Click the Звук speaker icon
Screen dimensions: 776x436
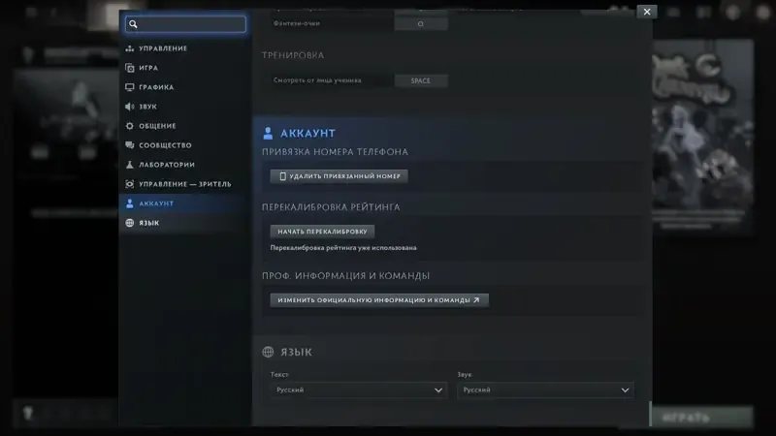click(x=130, y=107)
